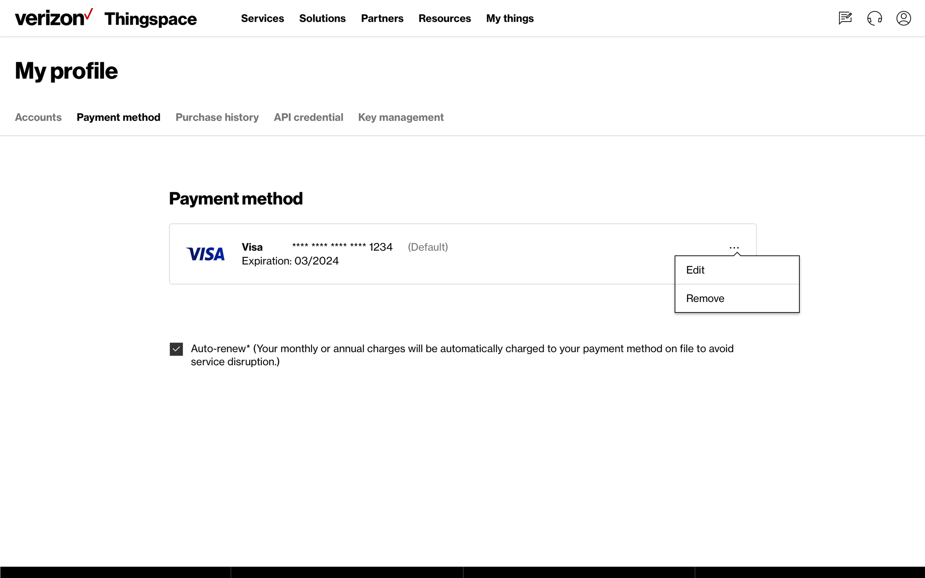Click the Thingspace brand title
This screenshot has width=925, height=578.
coord(150,19)
